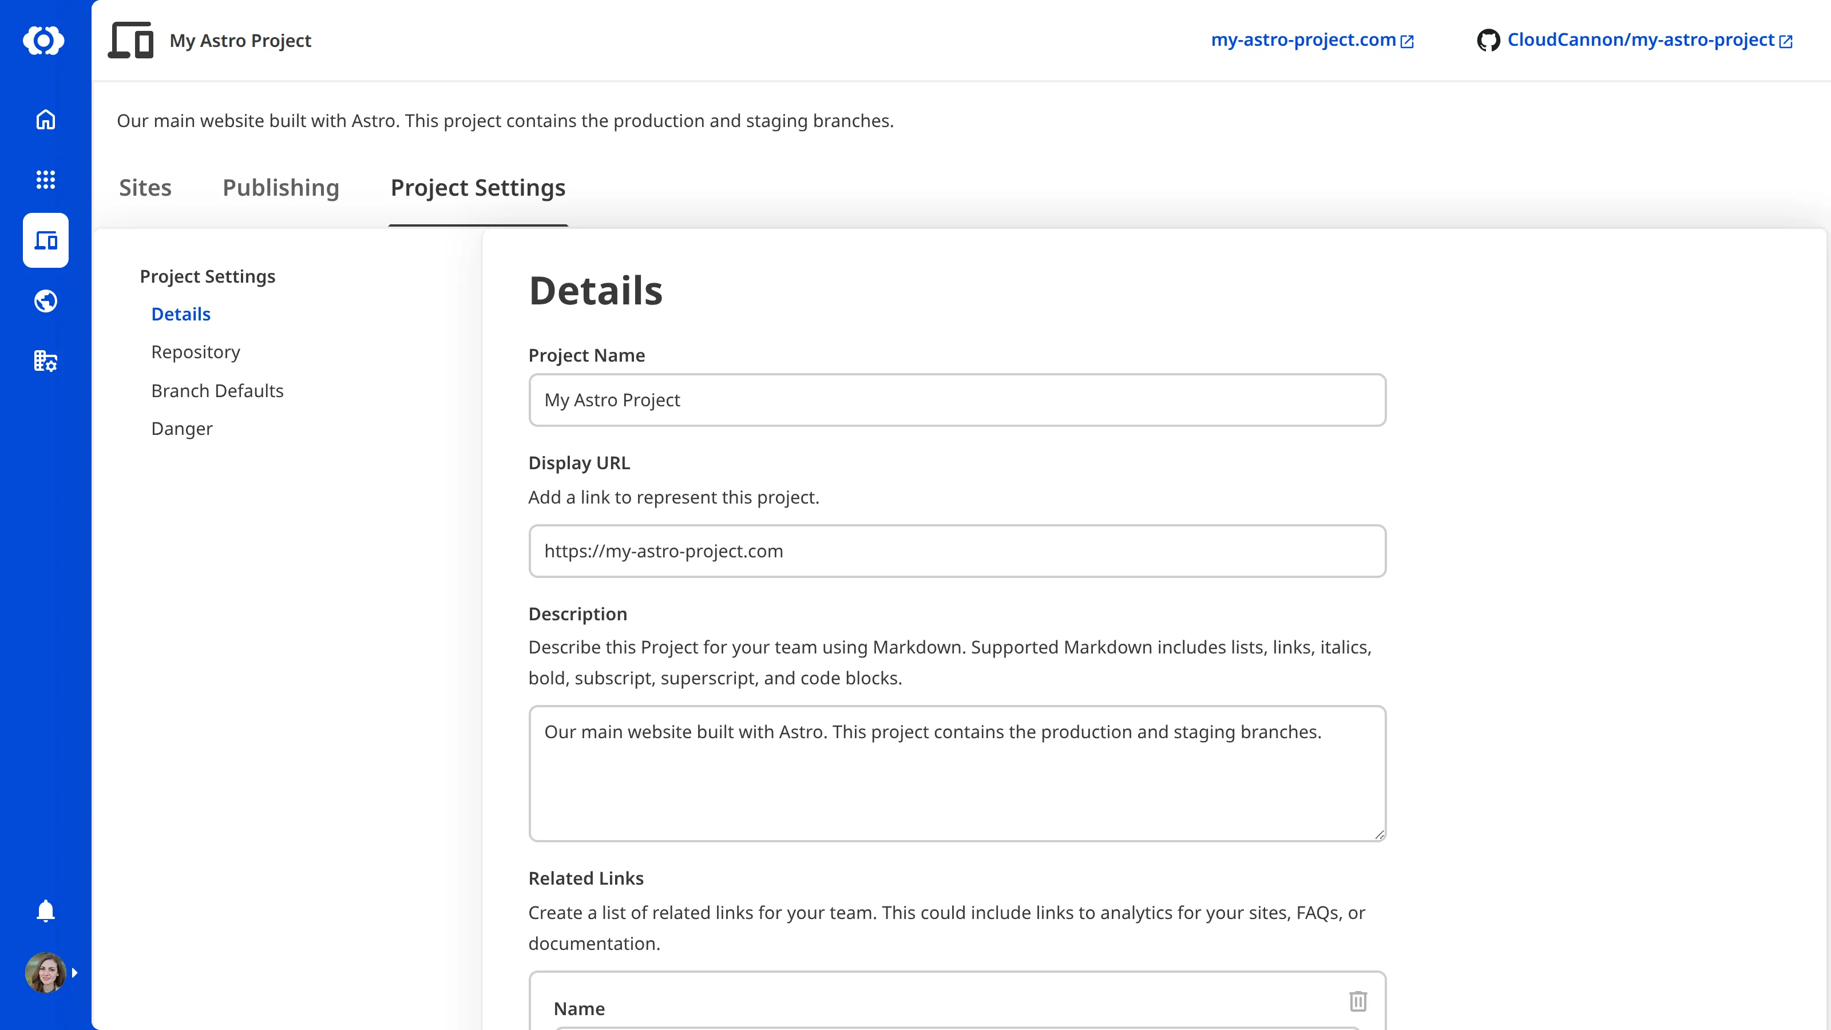Open the Repository settings section
The height and width of the screenshot is (1030, 1831).
pos(196,352)
